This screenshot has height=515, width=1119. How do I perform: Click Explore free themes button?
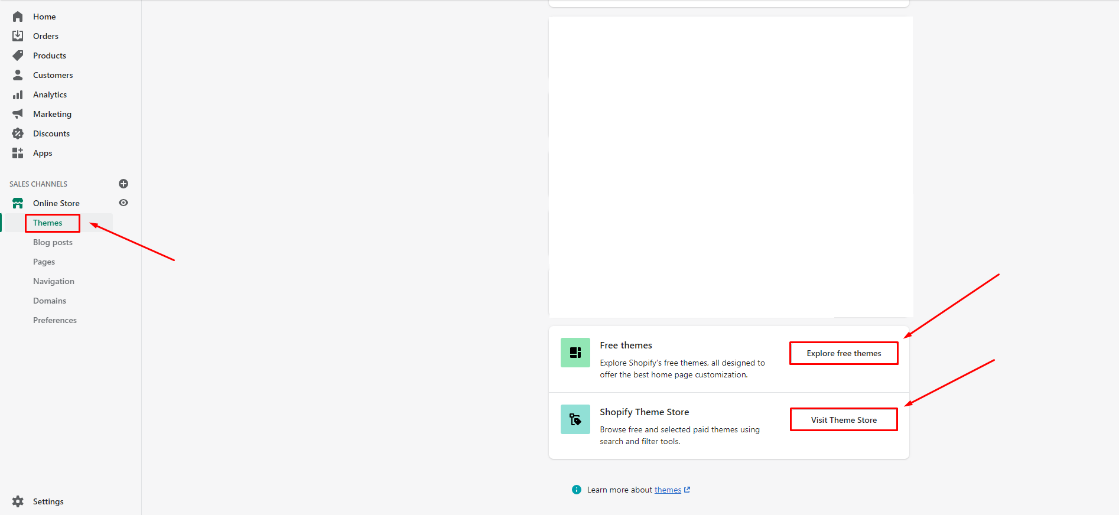point(844,353)
